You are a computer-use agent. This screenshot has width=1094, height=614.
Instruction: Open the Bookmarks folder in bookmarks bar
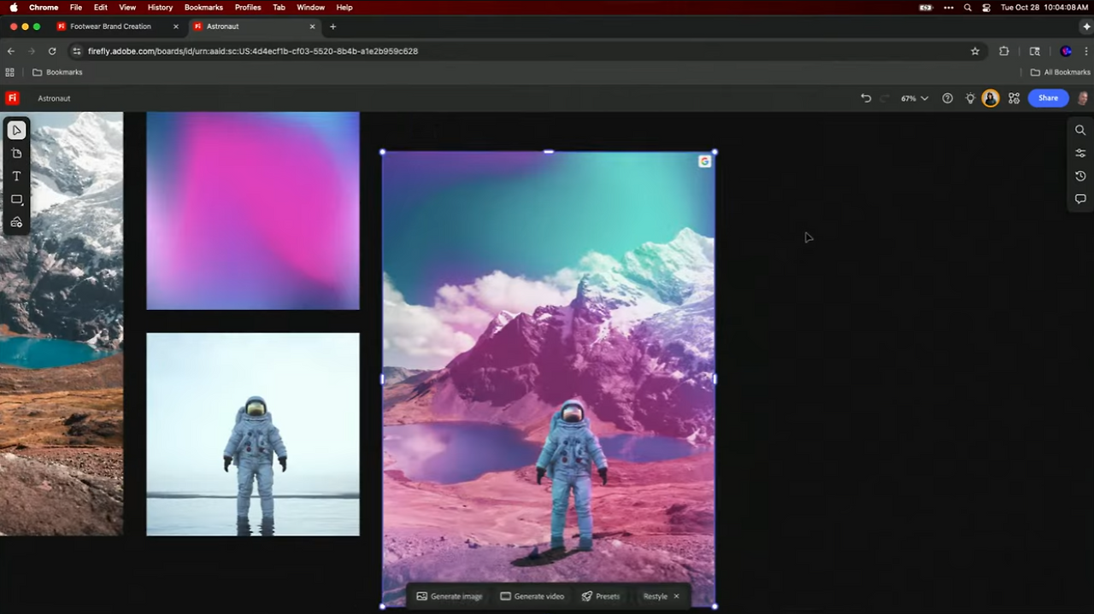[57, 73]
